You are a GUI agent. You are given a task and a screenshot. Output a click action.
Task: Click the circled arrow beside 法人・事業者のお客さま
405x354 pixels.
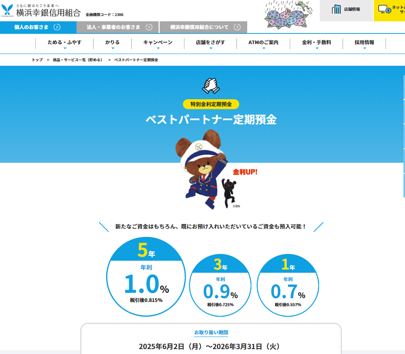point(149,27)
